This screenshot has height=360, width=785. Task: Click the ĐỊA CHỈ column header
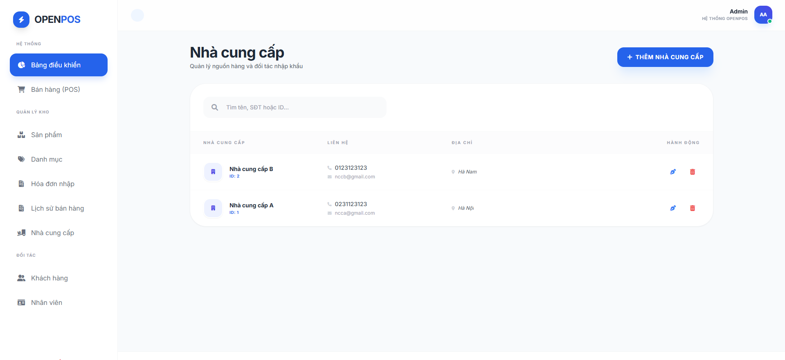[462, 142]
